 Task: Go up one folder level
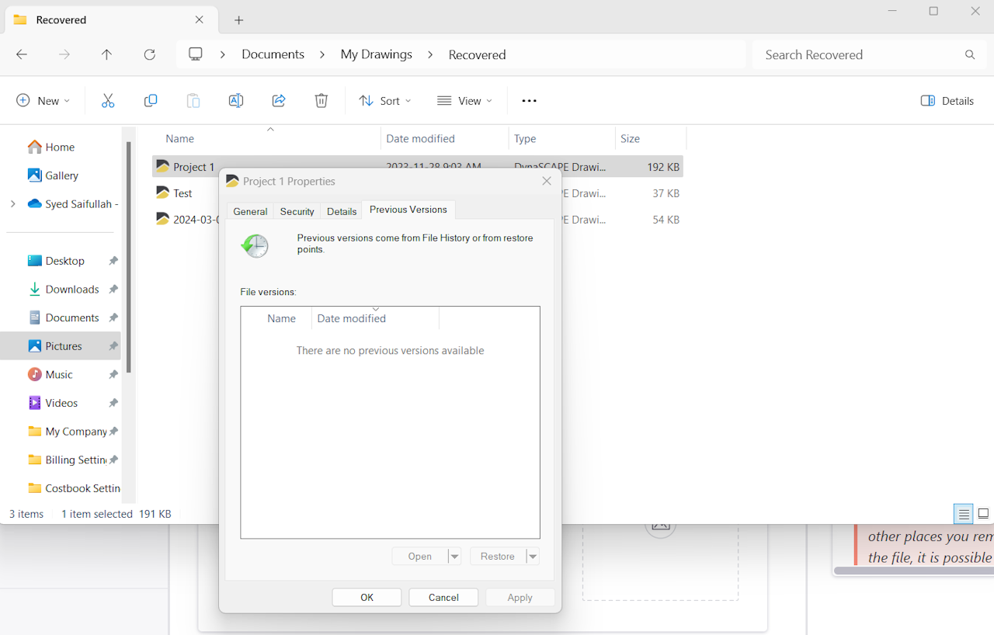coord(107,54)
